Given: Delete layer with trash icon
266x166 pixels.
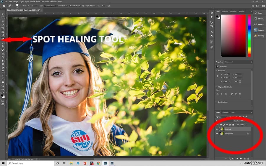Looking at the screenshot, I should tap(248, 159).
